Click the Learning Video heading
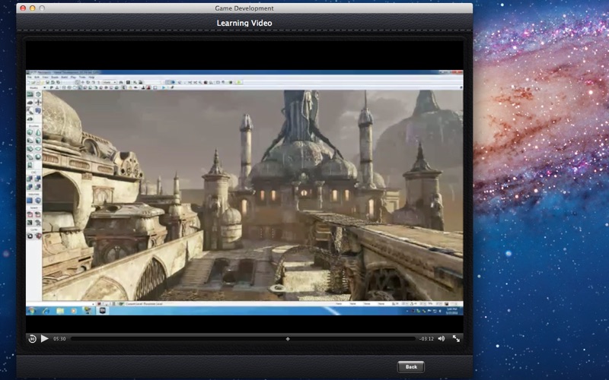 (x=244, y=23)
